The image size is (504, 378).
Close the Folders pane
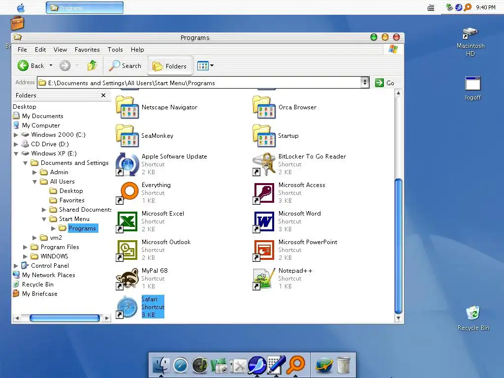click(103, 95)
